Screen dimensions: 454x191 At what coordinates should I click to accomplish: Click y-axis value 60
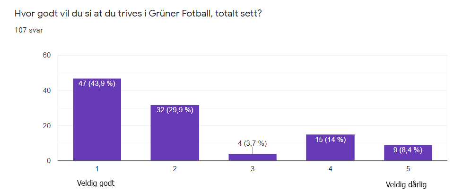click(47, 55)
